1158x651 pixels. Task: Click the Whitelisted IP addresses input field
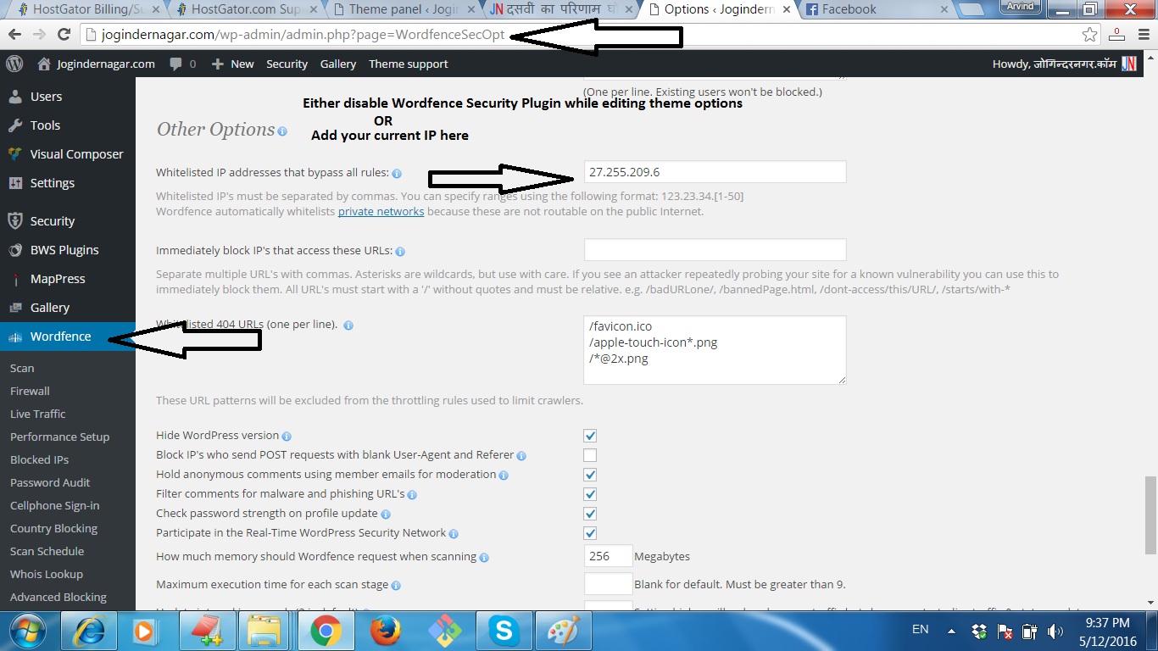[715, 172]
